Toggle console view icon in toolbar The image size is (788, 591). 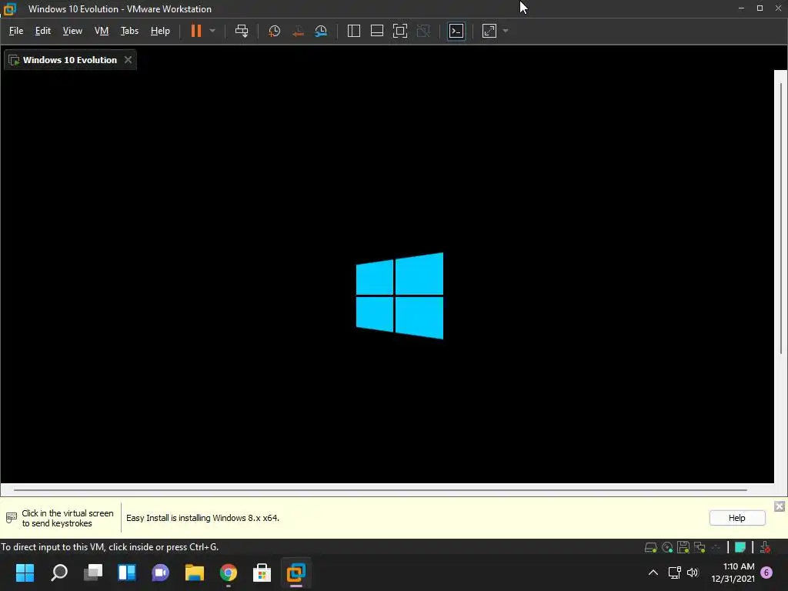456,31
